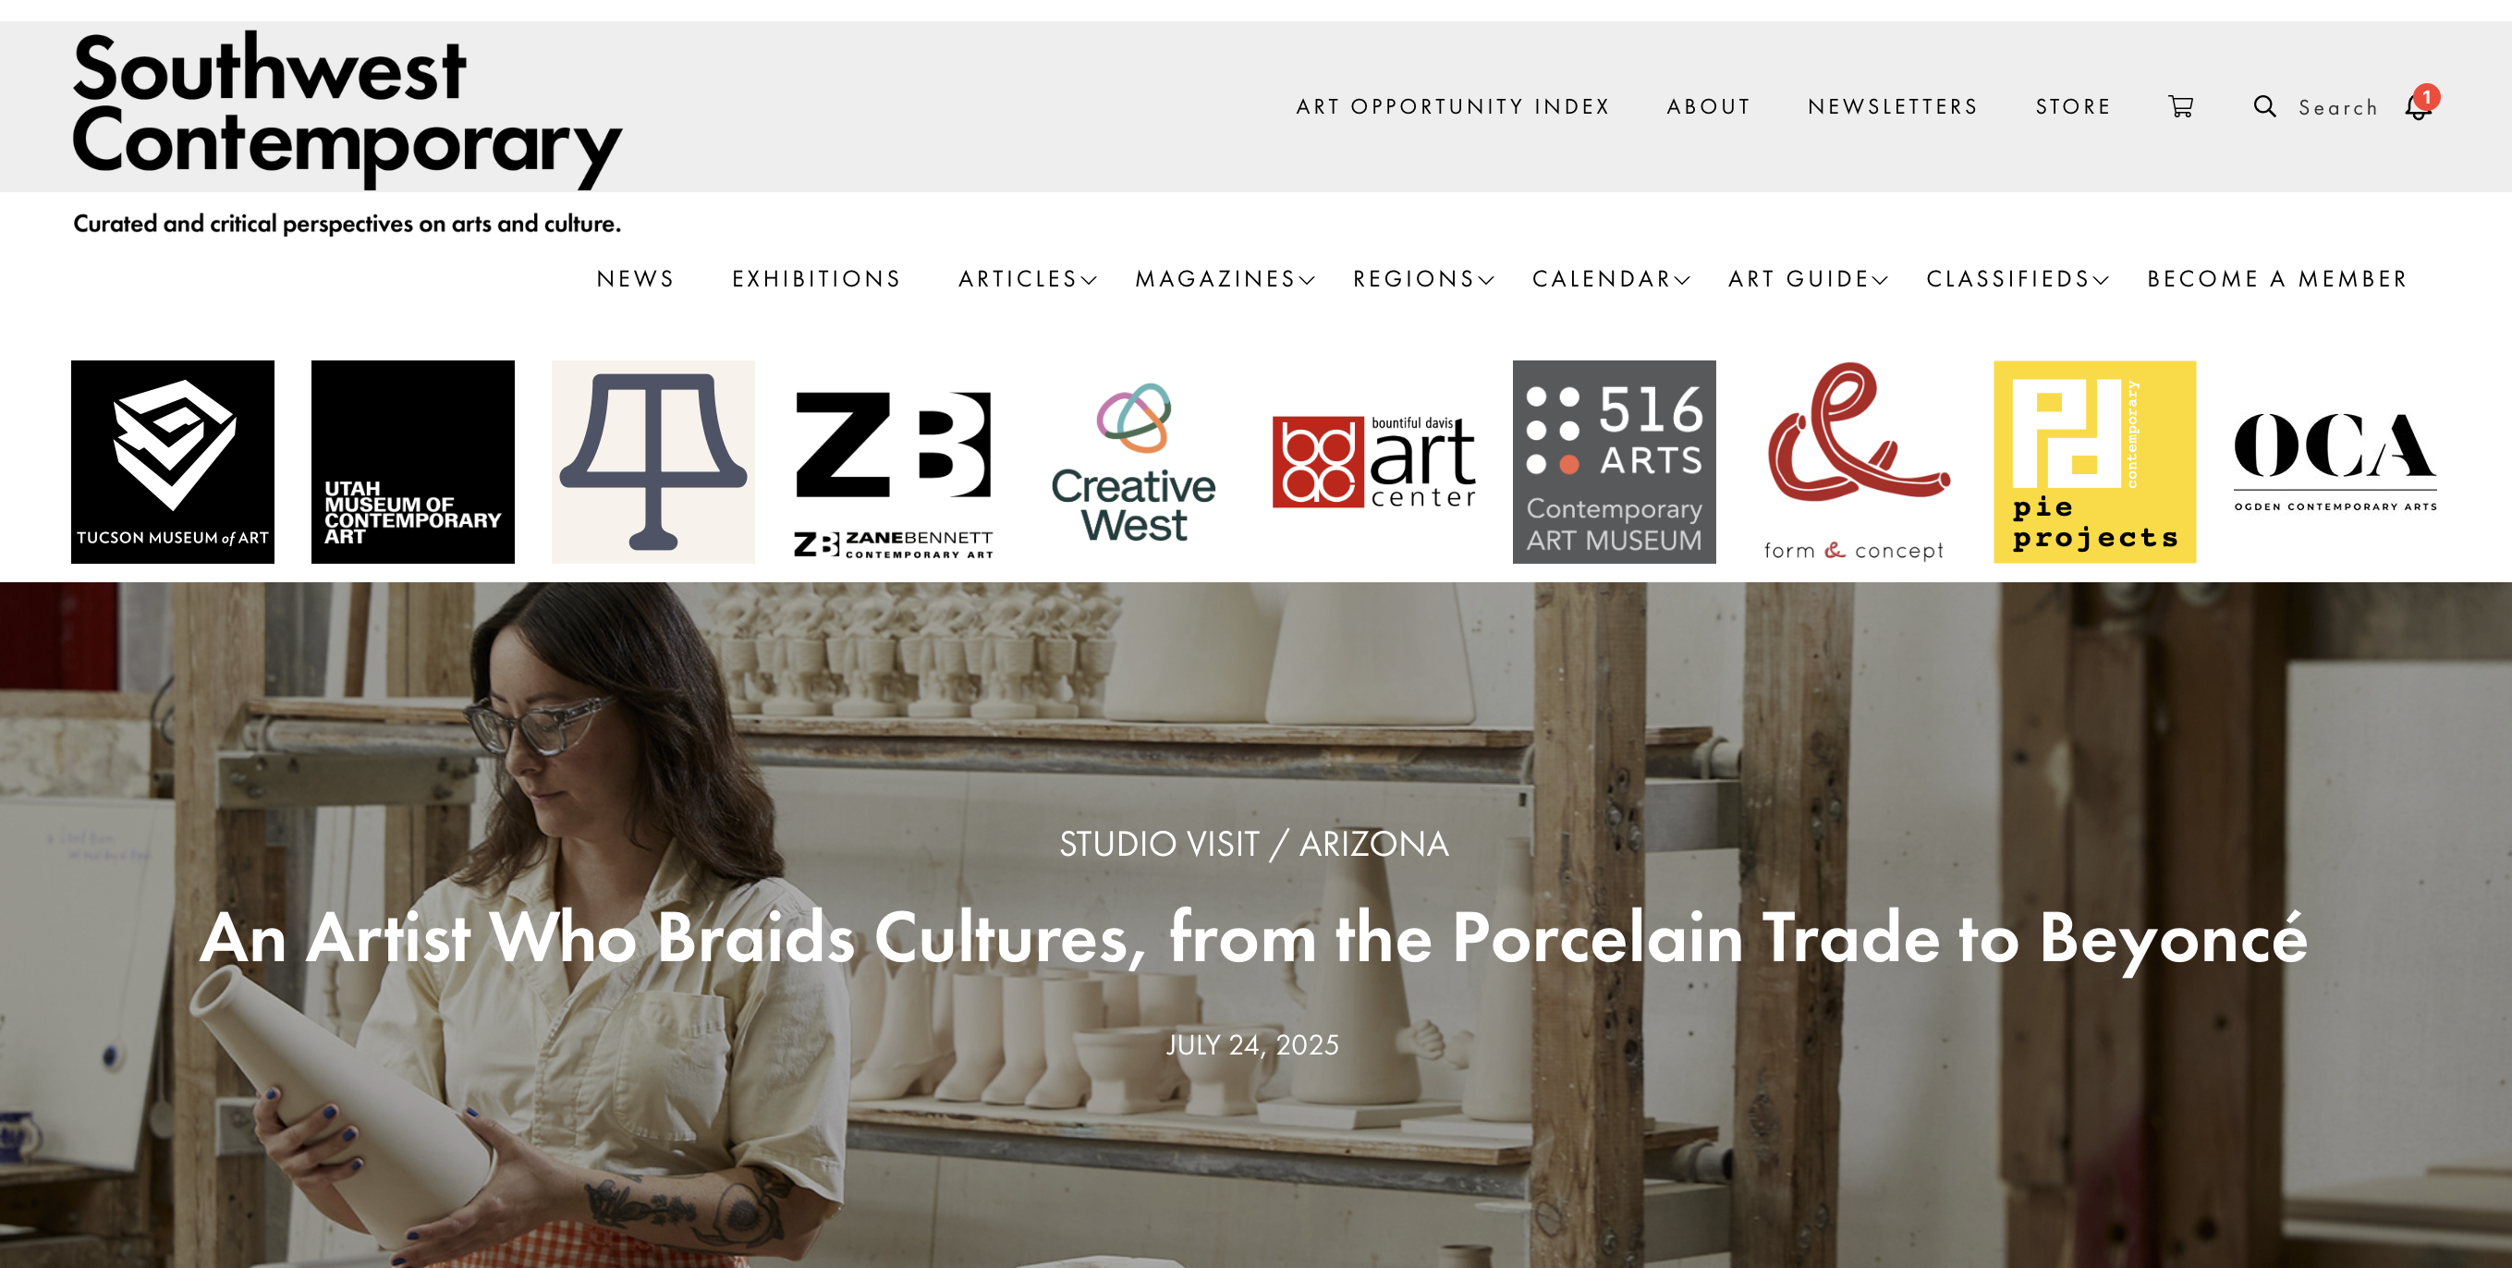The width and height of the screenshot is (2512, 1268).
Task: Expand the Articles dropdown menu
Action: (x=1027, y=279)
